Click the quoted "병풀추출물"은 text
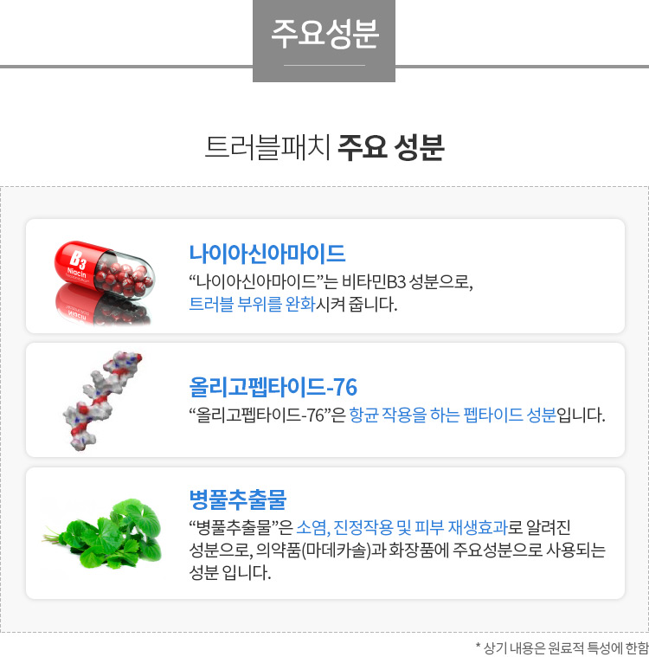This screenshot has height=657, width=649. coord(241,527)
